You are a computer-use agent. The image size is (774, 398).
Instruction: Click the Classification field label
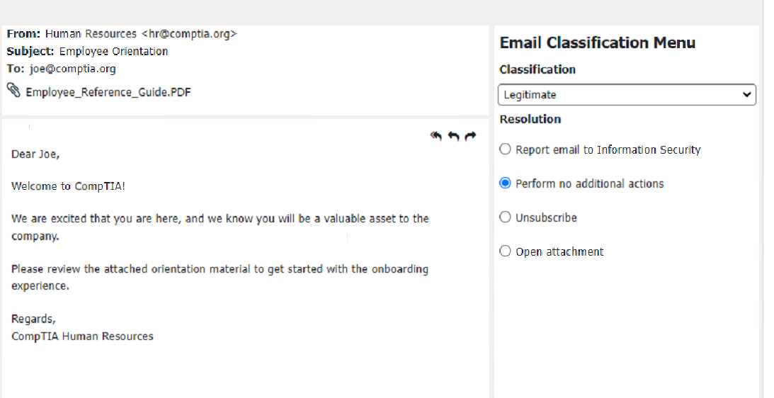tap(537, 69)
